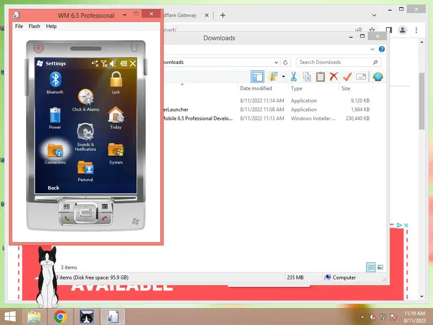The image size is (433, 325).
Task: Click the folder view options icon
Action: [274, 77]
